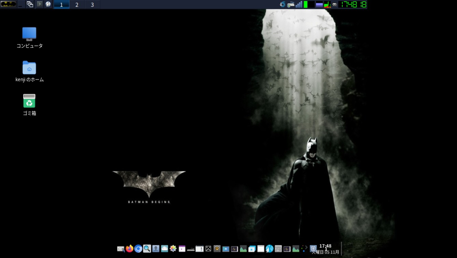Expand the arrow button on the top panel
This screenshot has width=457, height=258.
[x=39, y=4]
